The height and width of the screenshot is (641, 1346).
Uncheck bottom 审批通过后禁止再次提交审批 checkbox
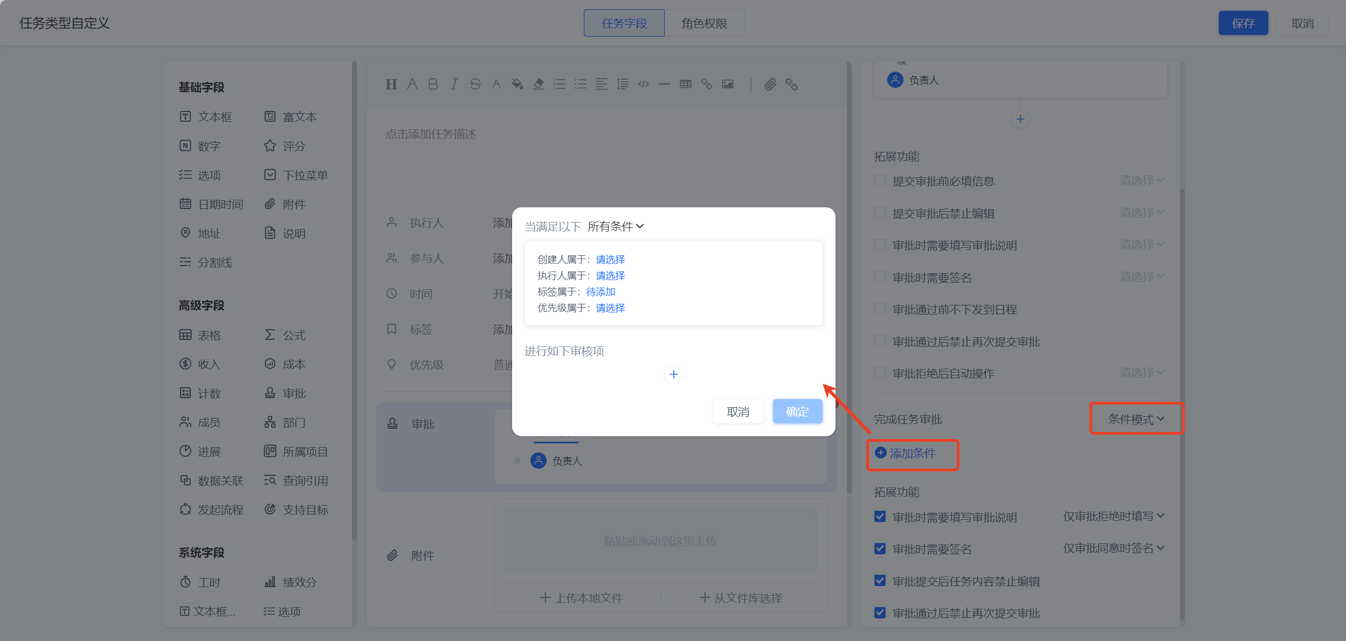click(x=880, y=613)
